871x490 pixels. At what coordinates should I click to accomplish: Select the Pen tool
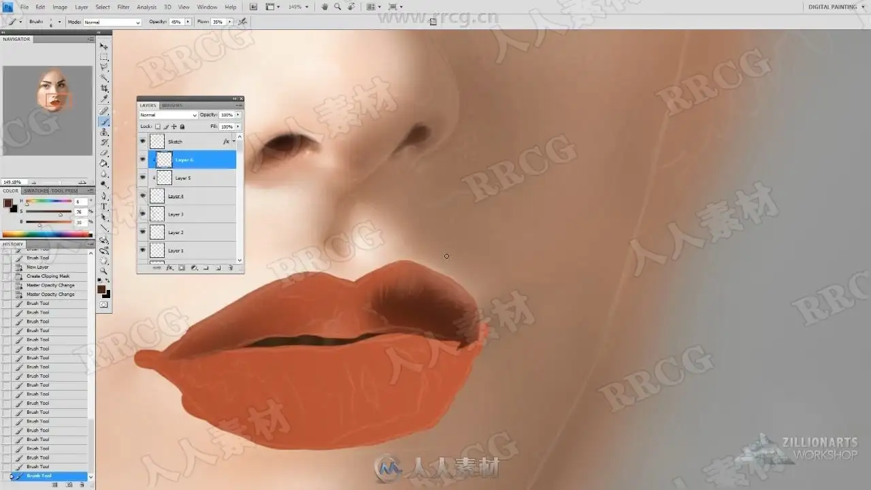point(104,196)
